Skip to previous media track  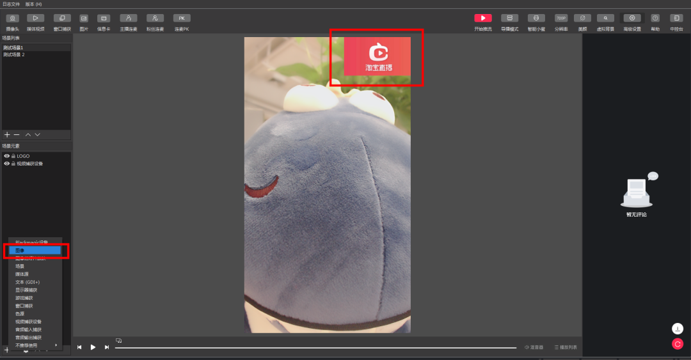pos(79,347)
